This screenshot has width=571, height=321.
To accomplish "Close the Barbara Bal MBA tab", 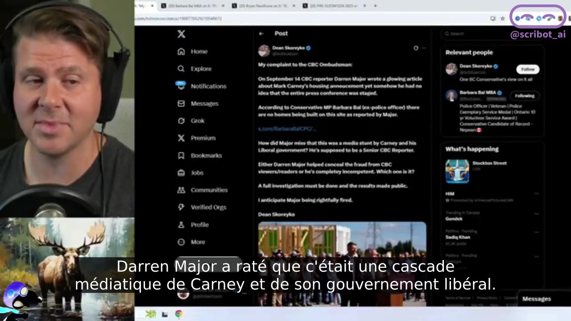I will pyautogui.click(x=223, y=6).
